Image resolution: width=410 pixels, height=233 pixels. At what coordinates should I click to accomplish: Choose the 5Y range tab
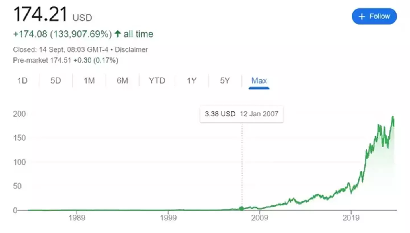(x=225, y=81)
